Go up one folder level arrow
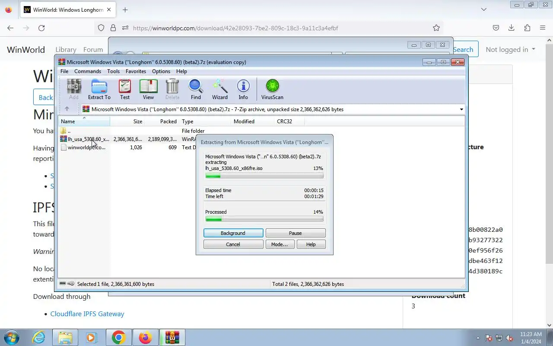This screenshot has width=553, height=346. click(67, 109)
